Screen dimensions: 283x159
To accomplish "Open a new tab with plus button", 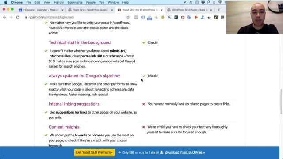I will click(219, 10).
